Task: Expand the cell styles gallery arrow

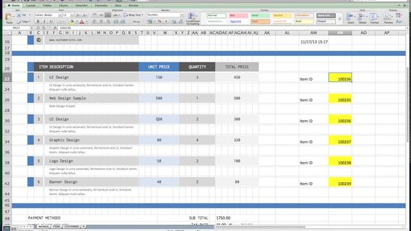Action: coord(340,19)
